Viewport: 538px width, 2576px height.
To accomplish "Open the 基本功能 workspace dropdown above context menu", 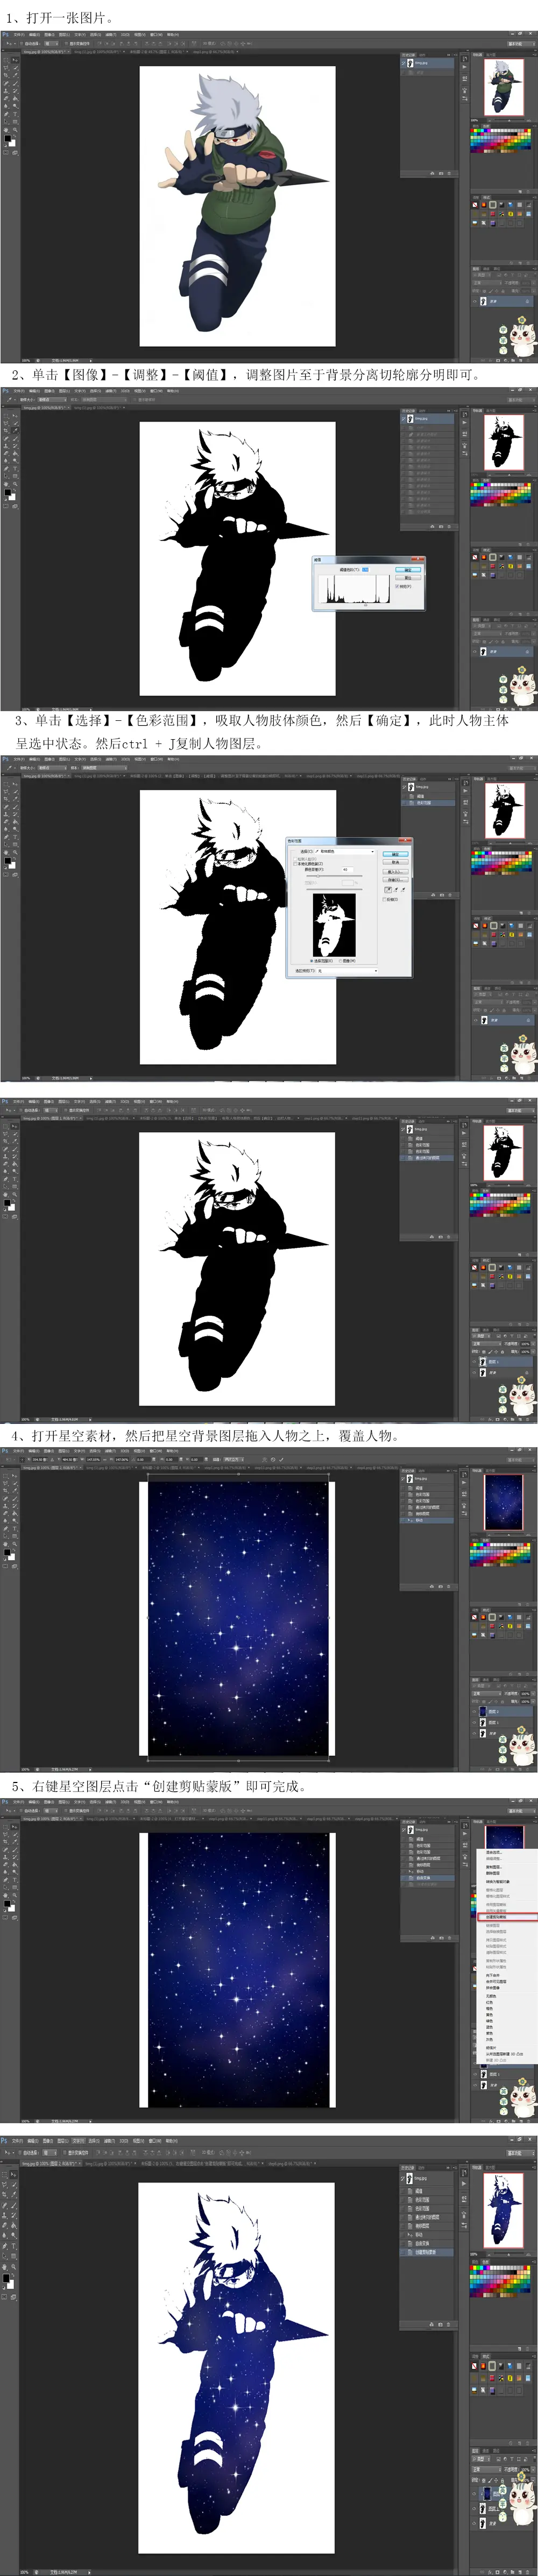I will (x=522, y=1811).
